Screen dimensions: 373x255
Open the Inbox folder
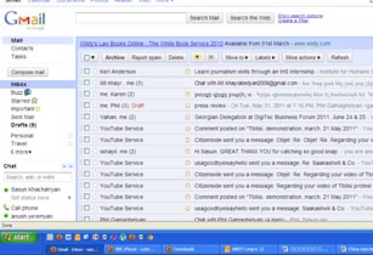(x=18, y=84)
